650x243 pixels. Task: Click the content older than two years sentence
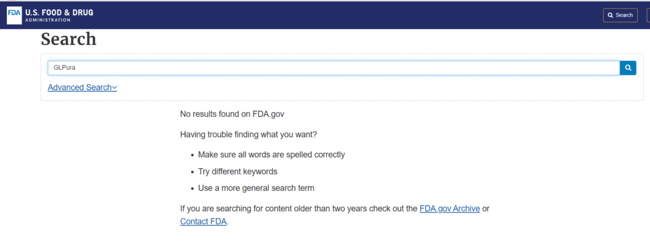click(299, 209)
